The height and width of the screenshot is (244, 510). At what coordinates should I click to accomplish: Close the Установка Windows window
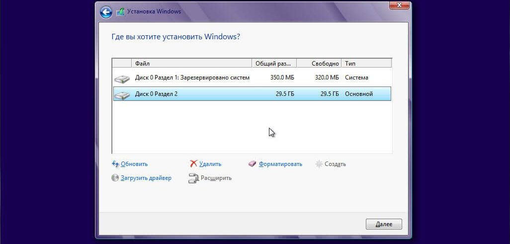pyautogui.click(x=399, y=5)
